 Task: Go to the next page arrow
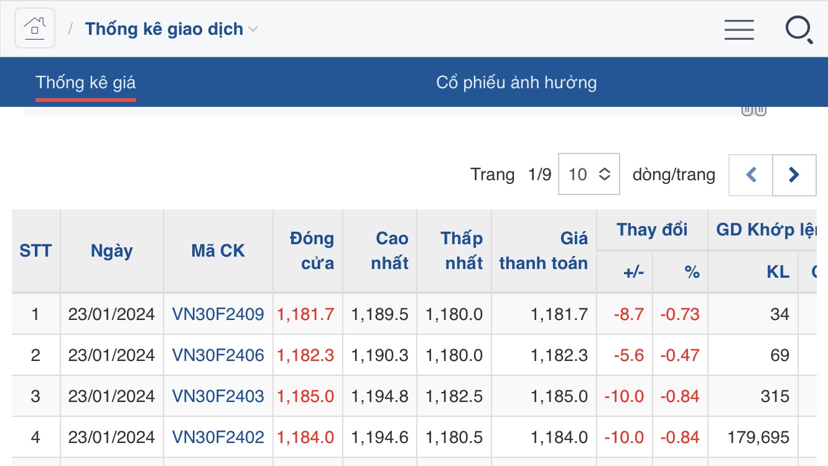pyautogui.click(x=794, y=175)
